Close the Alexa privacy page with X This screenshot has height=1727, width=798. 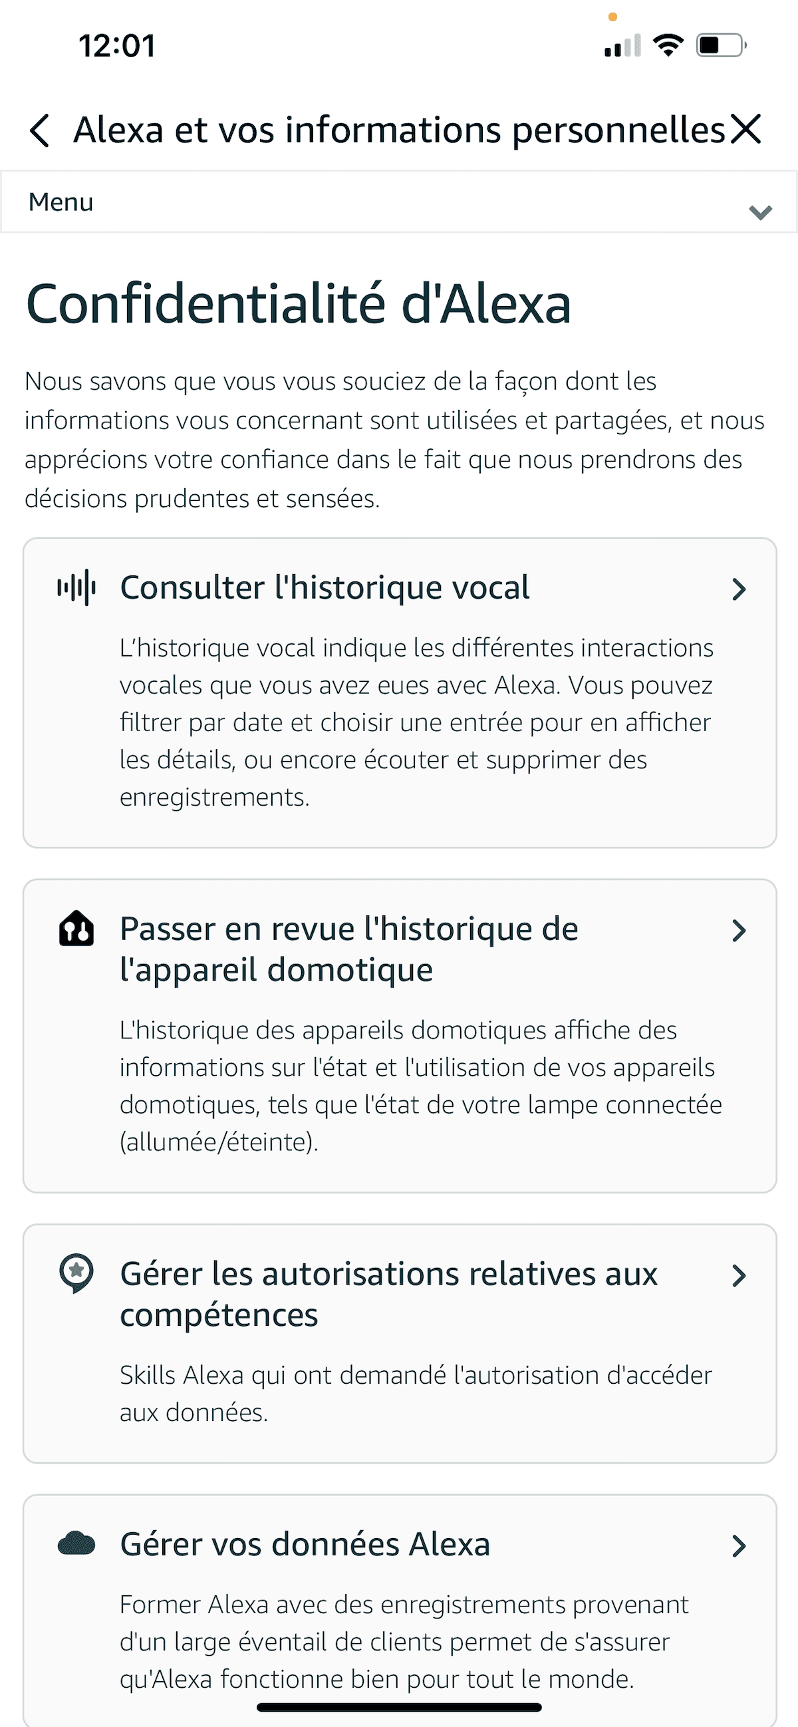click(745, 128)
